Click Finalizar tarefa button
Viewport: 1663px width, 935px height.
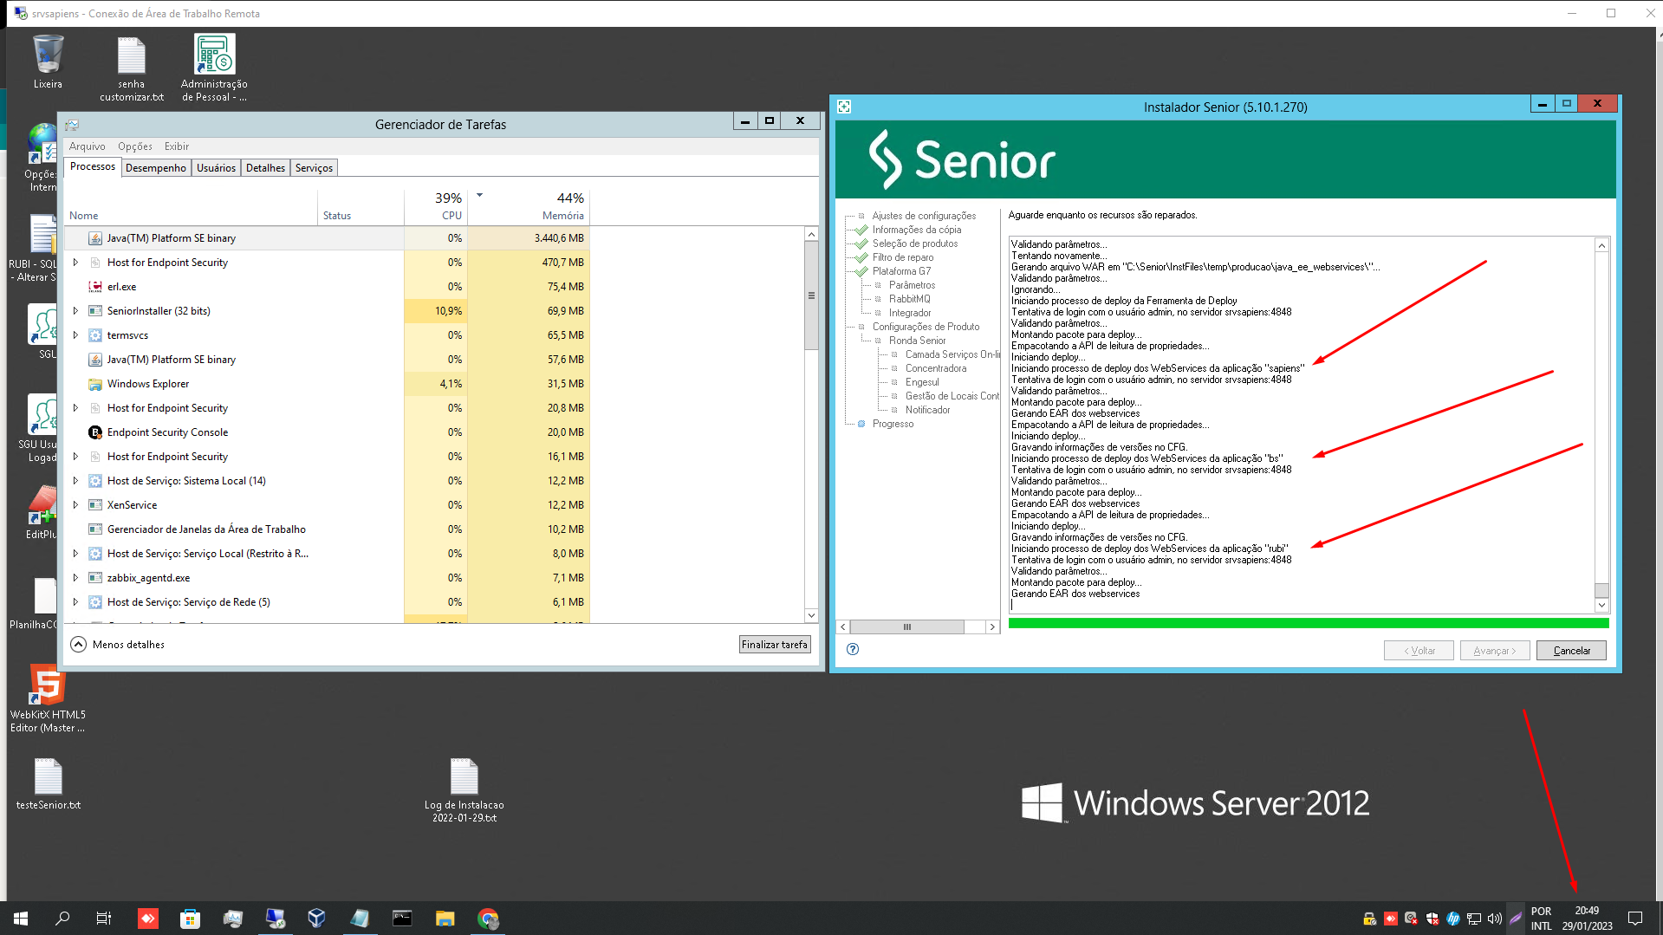(775, 645)
